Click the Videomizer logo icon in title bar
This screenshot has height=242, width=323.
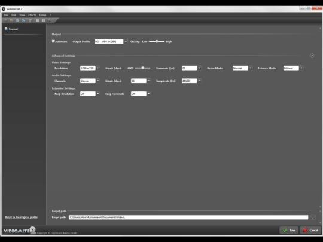coord(4,9)
